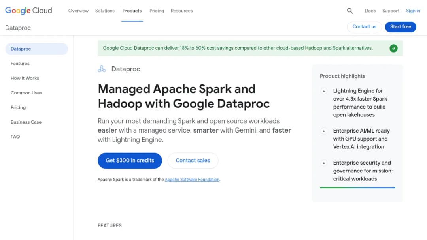
Task: Expand the Enterprise security and governance highlight
Action: coord(324,163)
